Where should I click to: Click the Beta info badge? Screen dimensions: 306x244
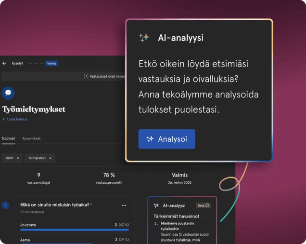[x=203, y=205]
